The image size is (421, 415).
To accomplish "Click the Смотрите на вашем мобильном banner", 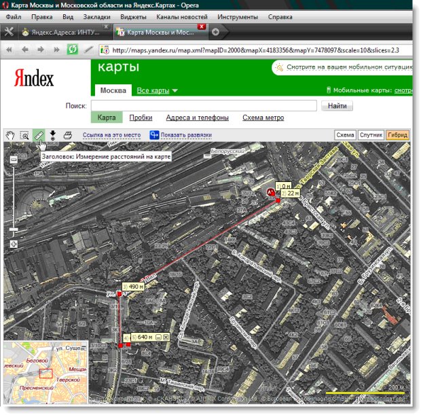I will 343,67.
